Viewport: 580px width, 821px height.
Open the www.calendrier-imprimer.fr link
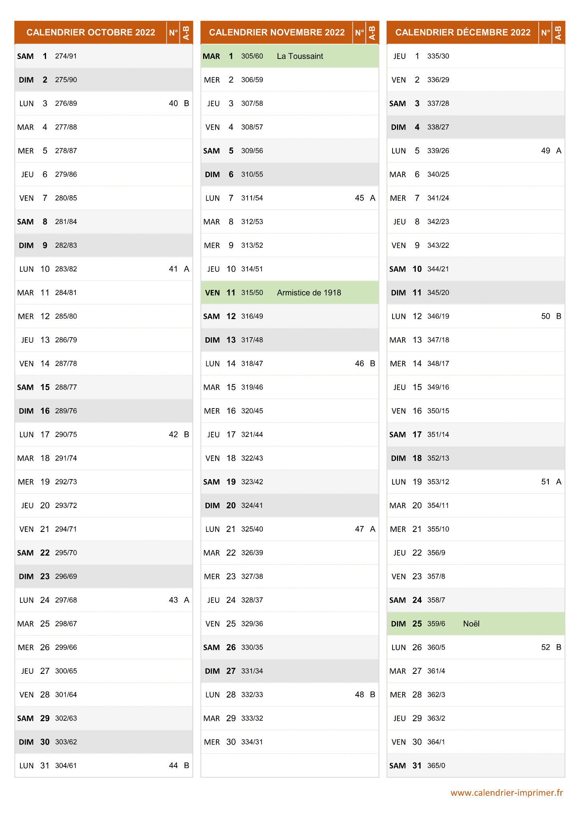[x=507, y=793]
